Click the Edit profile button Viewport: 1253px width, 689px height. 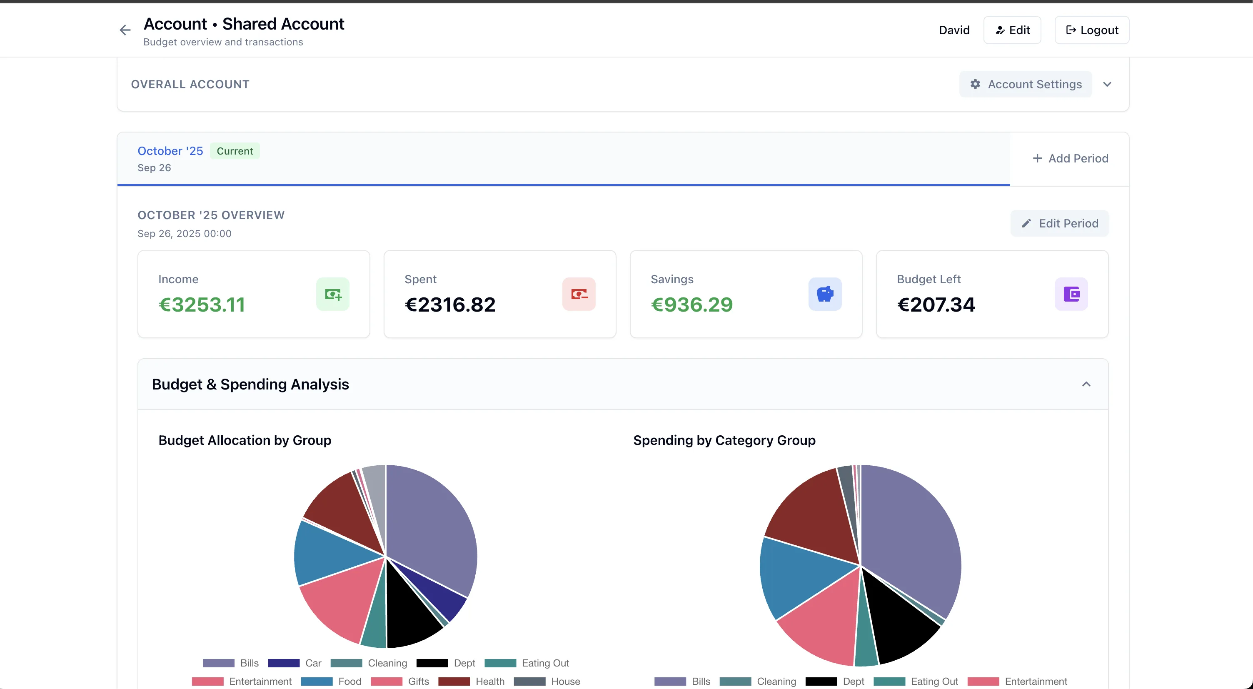[1012, 30]
